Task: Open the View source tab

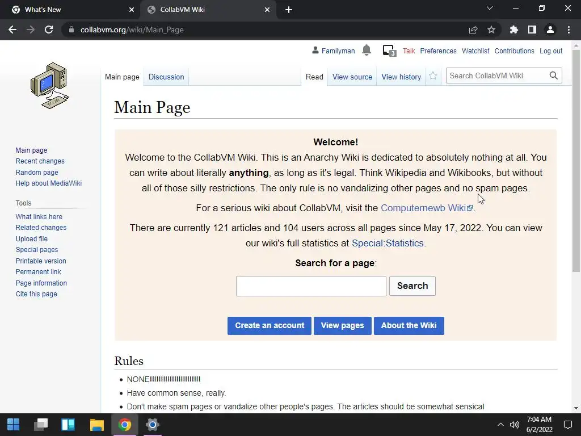Action: [352, 77]
